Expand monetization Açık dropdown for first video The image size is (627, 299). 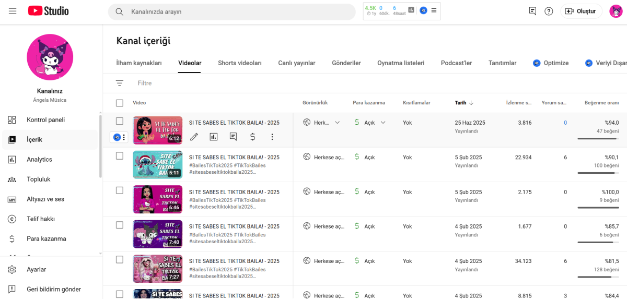click(x=383, y=123)
